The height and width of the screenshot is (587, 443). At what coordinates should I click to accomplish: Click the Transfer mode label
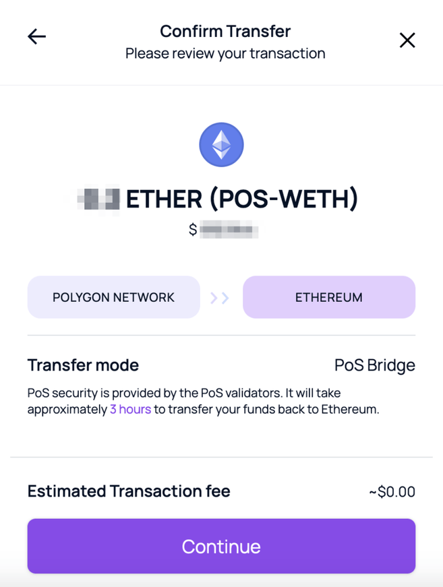pyautogui.click(x=83, y=365)
